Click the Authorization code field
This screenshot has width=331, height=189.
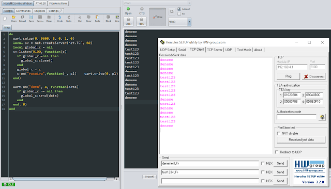[x=296, y=117]
